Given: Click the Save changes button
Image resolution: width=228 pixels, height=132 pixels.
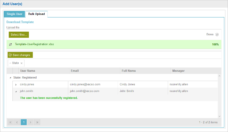Looking at the screenshot, I should (x=20, y=55).
